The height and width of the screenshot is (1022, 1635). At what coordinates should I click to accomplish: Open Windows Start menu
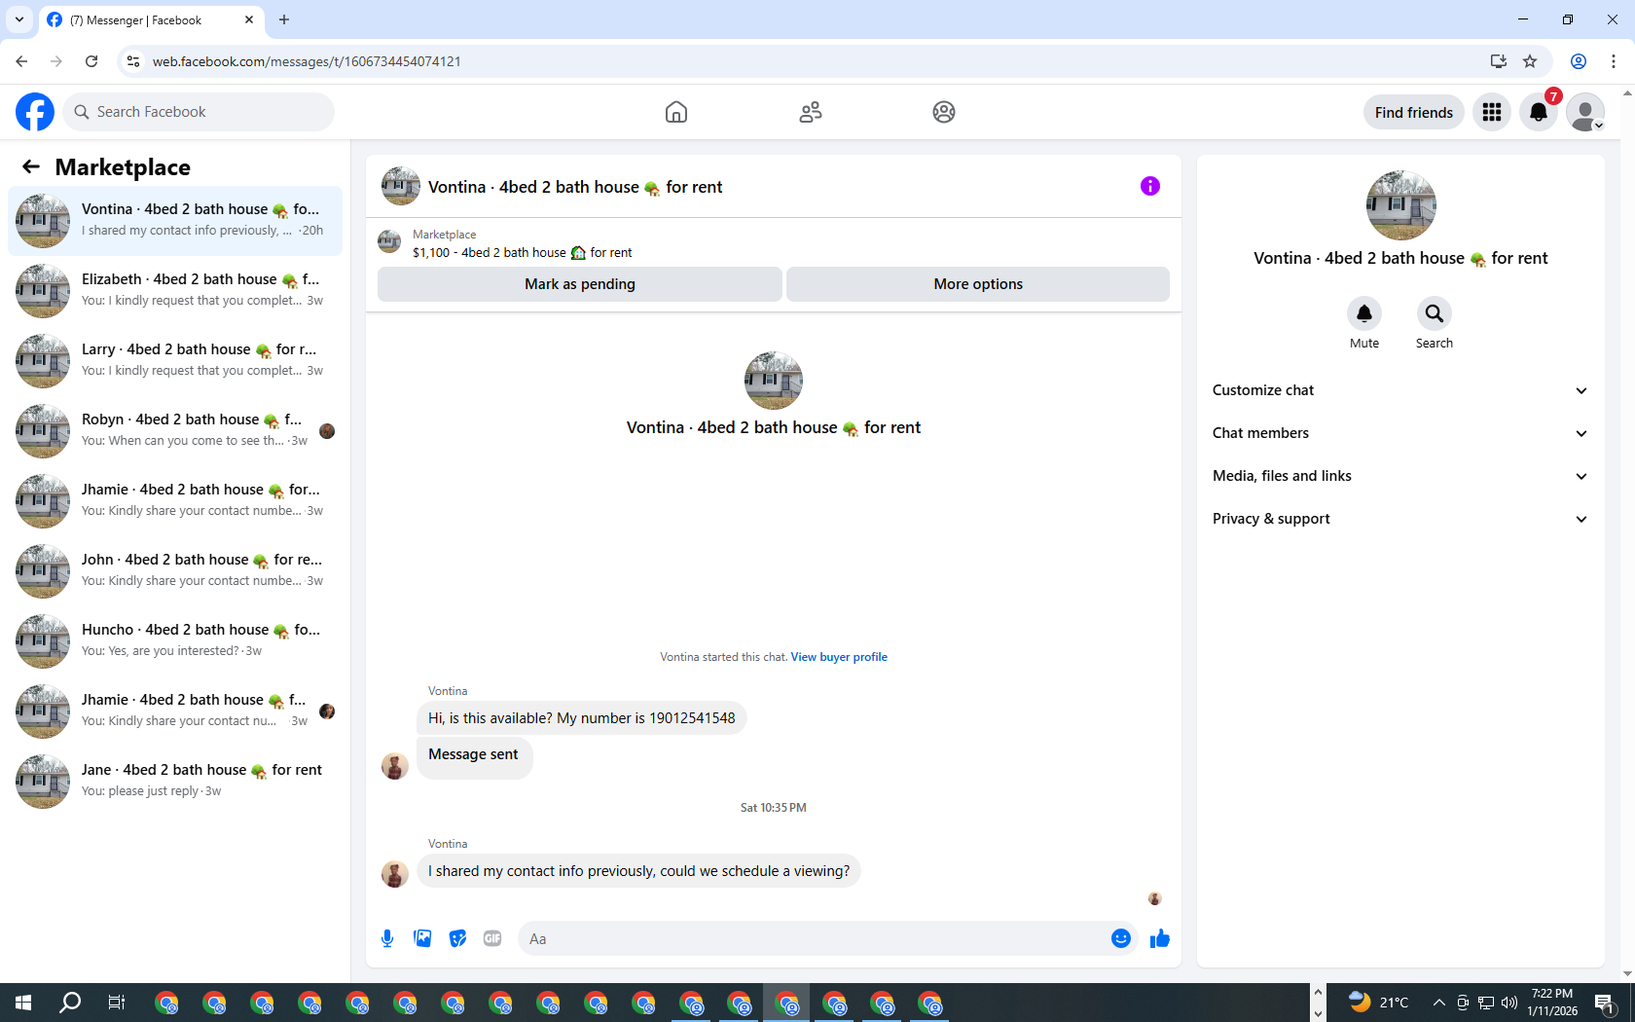(x=23, y=1003)
